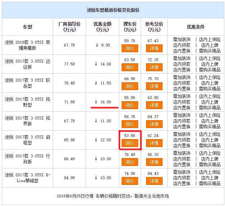Click guide price 84.98

(x=70, y=178)
